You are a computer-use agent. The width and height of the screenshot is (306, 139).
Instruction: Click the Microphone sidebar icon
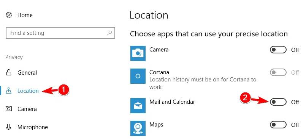8,127
